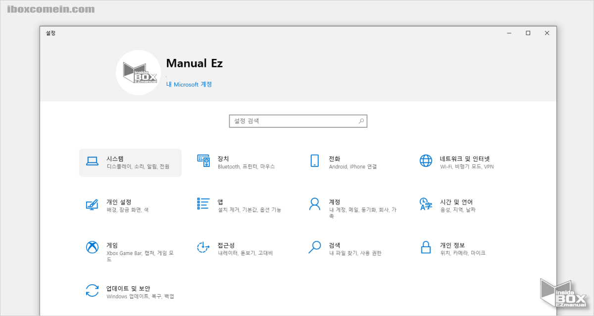Viewport: 594px width, 316px height.
Task: Open 네트워크 및 인터넷 via the globe icon
Action: pyautogui.click(x=425, y=159)
